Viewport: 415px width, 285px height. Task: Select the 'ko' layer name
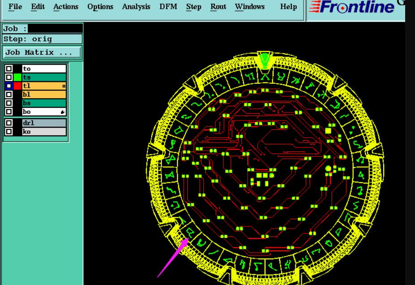pyautogui.click(x=44, y=132)
